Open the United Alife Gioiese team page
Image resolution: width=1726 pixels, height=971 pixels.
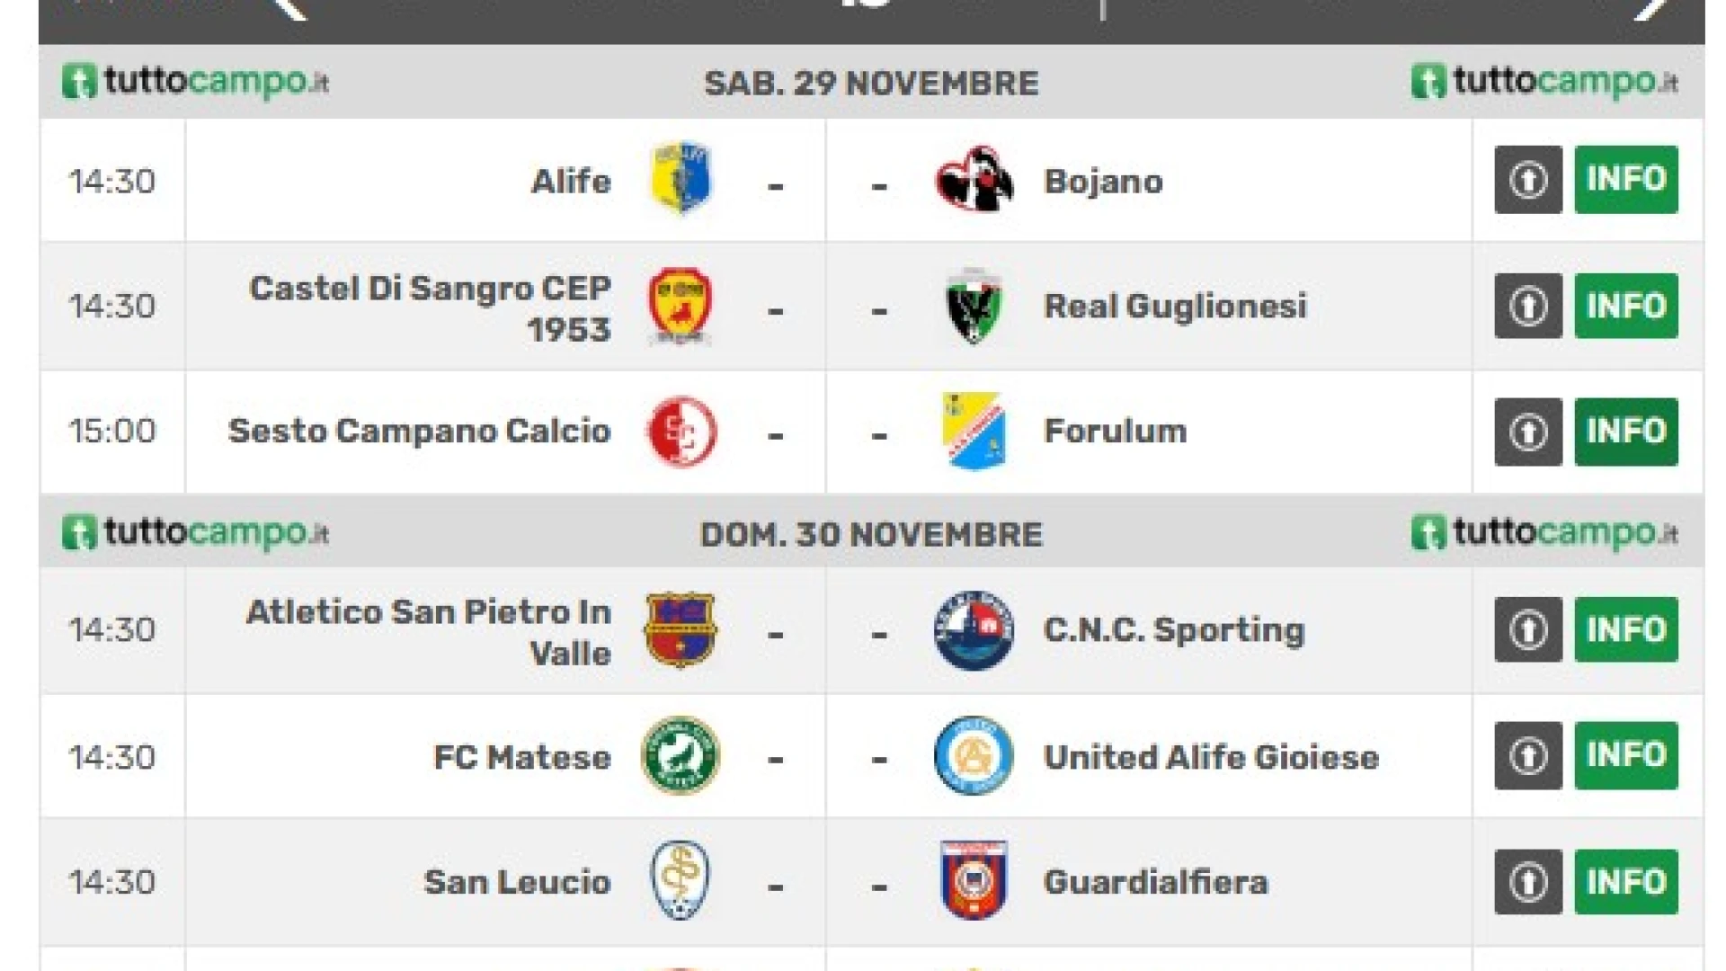(x=1210, y=757)
